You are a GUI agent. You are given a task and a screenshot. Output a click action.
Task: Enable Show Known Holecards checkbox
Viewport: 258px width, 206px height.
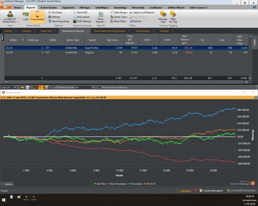point(100,87)
